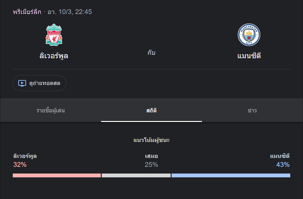The width and height of the screenshot is (303, 199).
Task: Select the สถิติ tab
Action: pos(151,110)
